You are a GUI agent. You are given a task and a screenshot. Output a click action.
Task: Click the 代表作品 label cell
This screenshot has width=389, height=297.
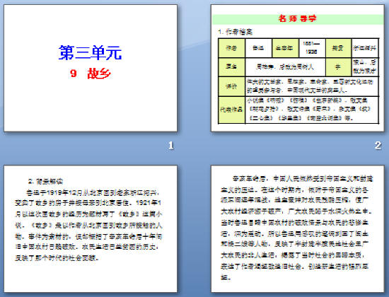pos(231,110)
